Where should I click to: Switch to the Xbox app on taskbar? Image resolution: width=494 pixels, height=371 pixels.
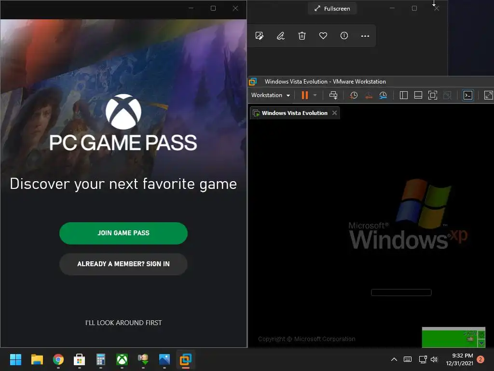click(122, 359)
